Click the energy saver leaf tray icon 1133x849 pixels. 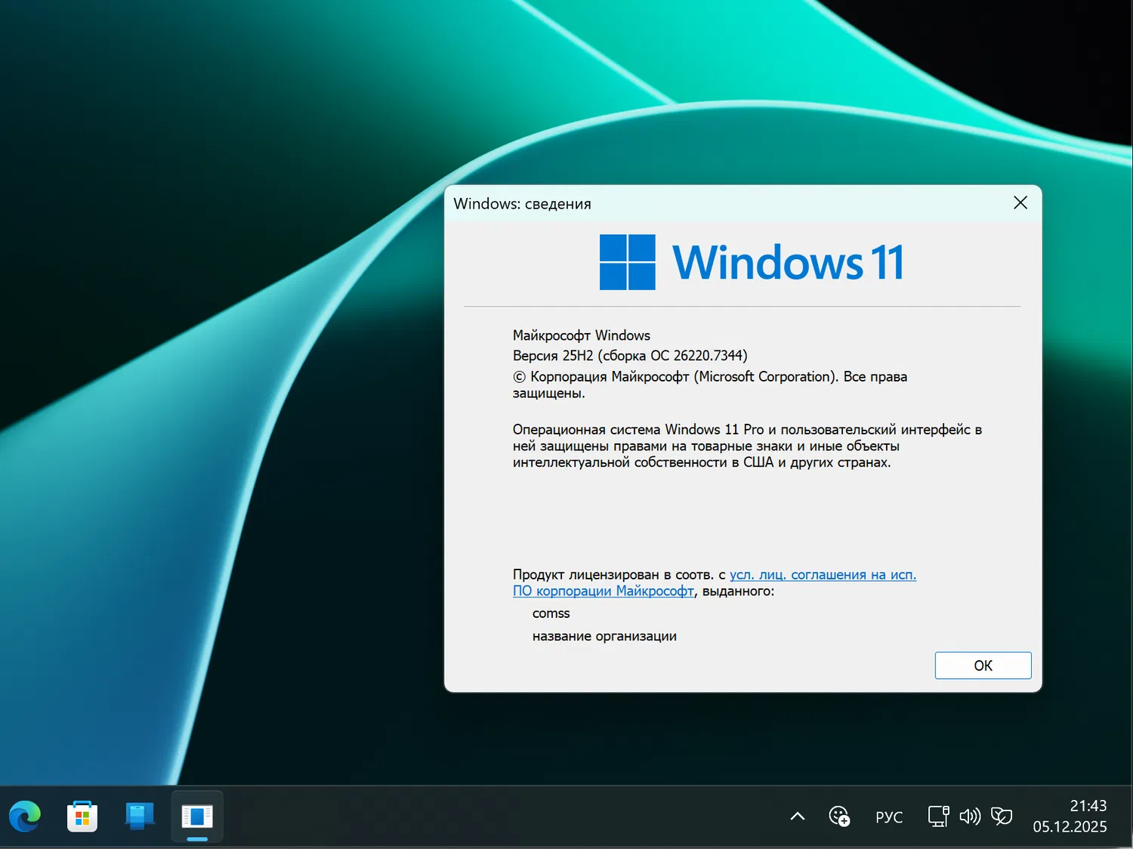click(1002, 817)
